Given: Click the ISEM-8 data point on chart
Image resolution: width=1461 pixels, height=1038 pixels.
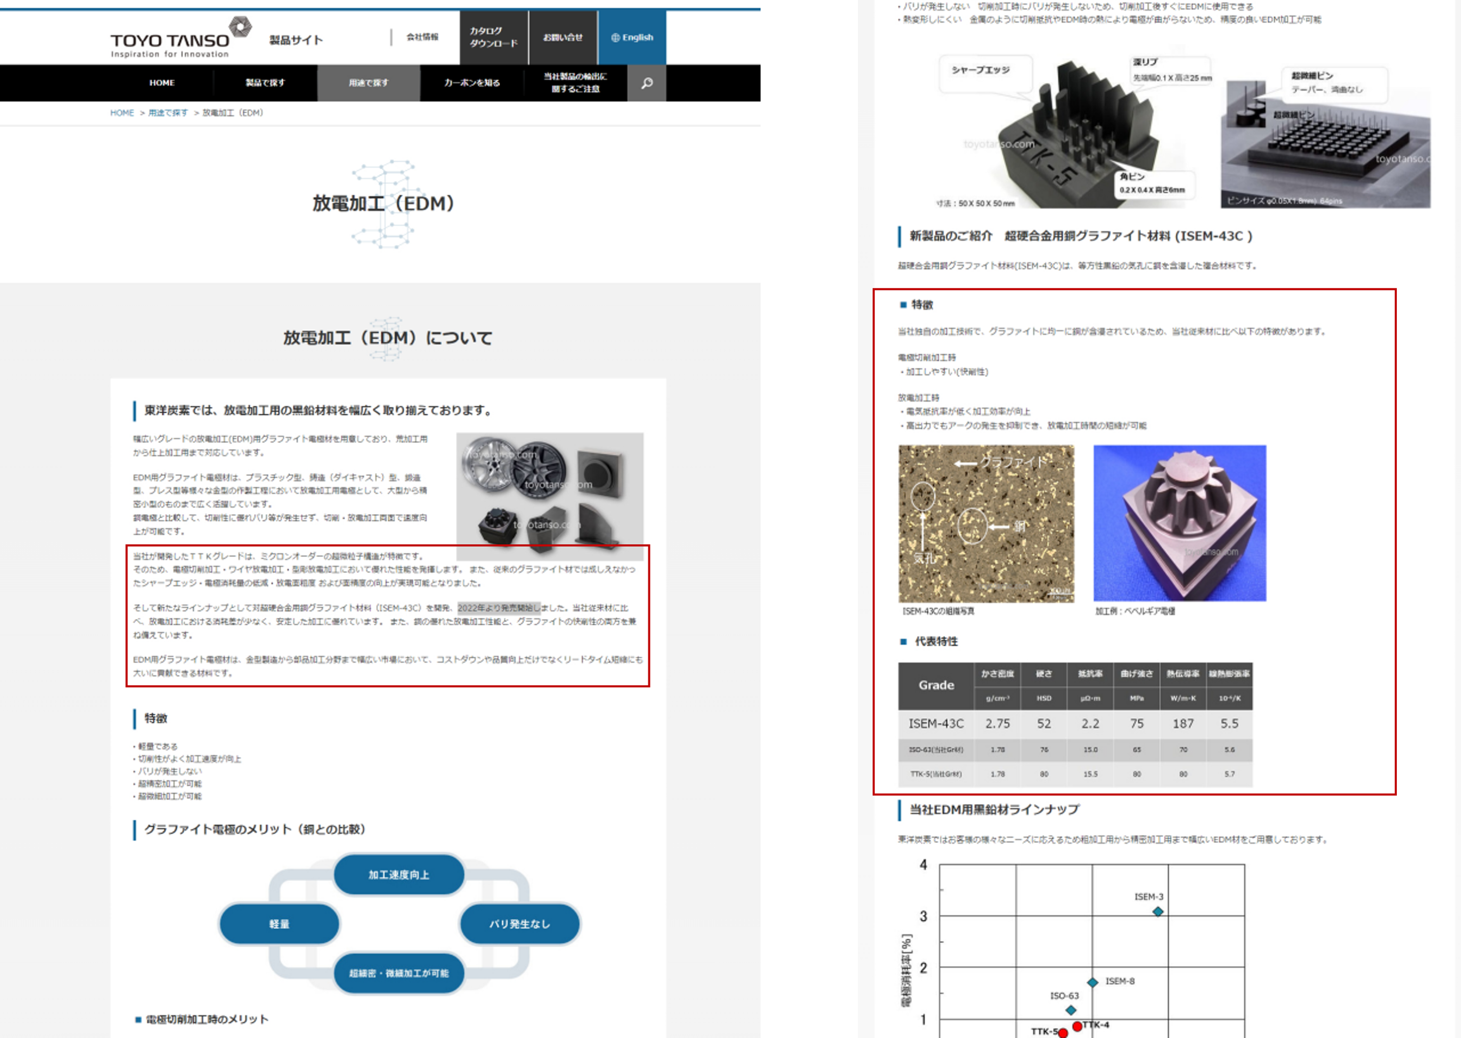Looking at the screenshot, I should tap(1093, 982).
